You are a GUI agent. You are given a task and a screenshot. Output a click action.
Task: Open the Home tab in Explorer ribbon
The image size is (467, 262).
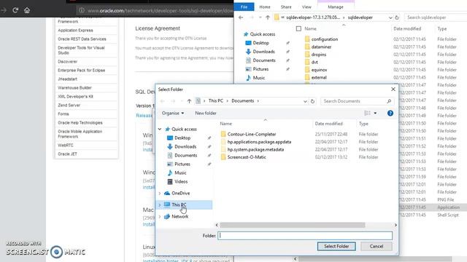(264, 7)
